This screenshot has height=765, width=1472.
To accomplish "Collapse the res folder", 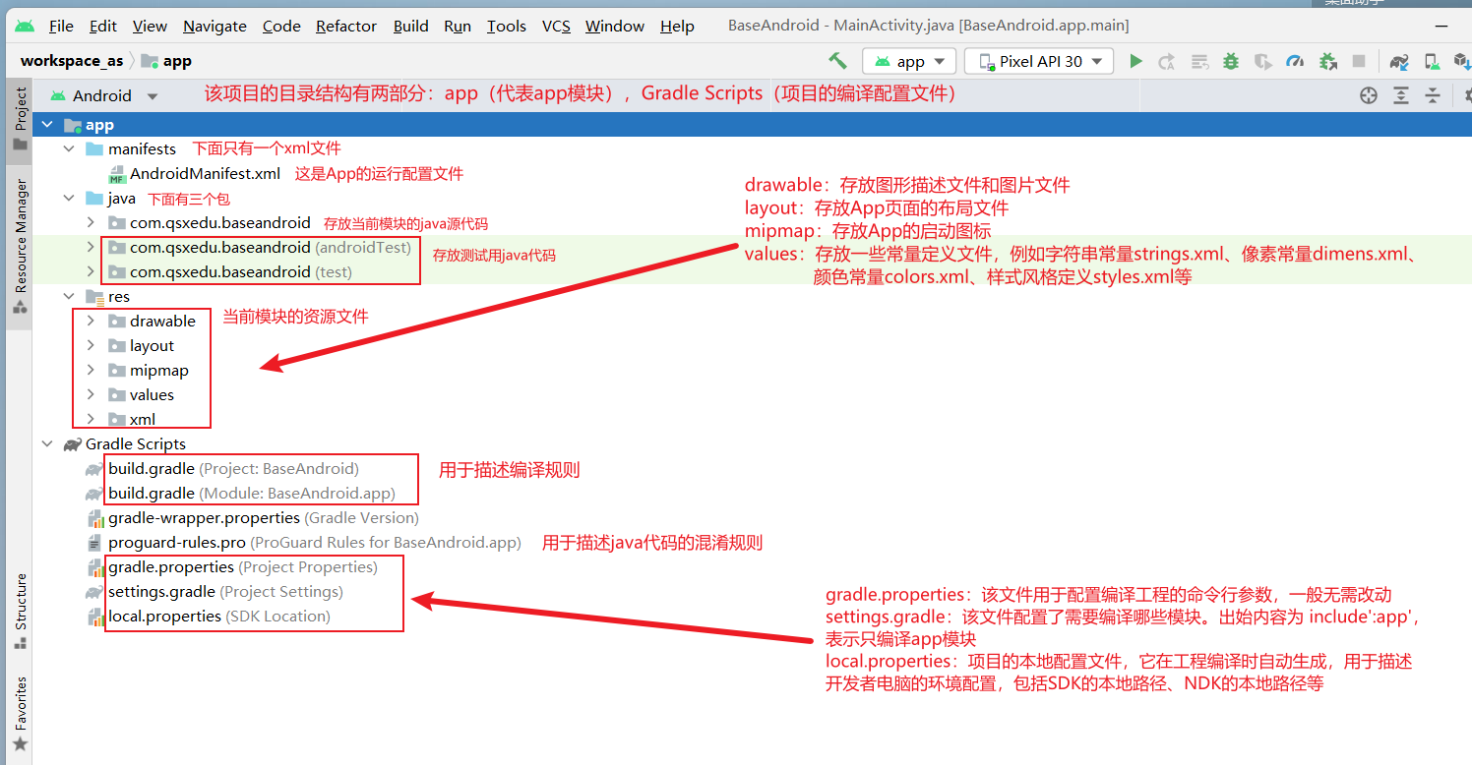I will (x=69, y=297).
